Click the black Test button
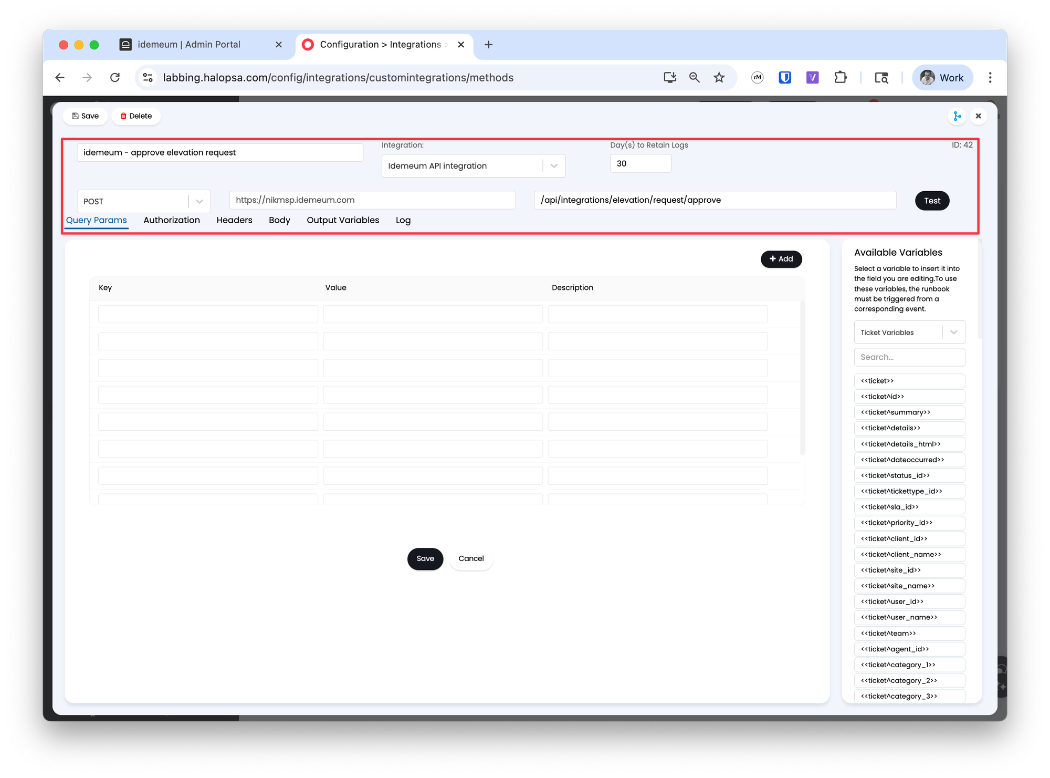The width and height of the screenshot is (1050, 778). [932, 201]
